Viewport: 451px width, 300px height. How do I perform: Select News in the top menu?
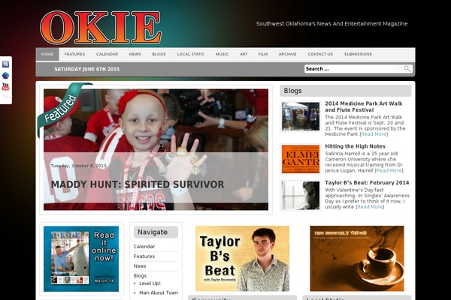click(135, 54)
